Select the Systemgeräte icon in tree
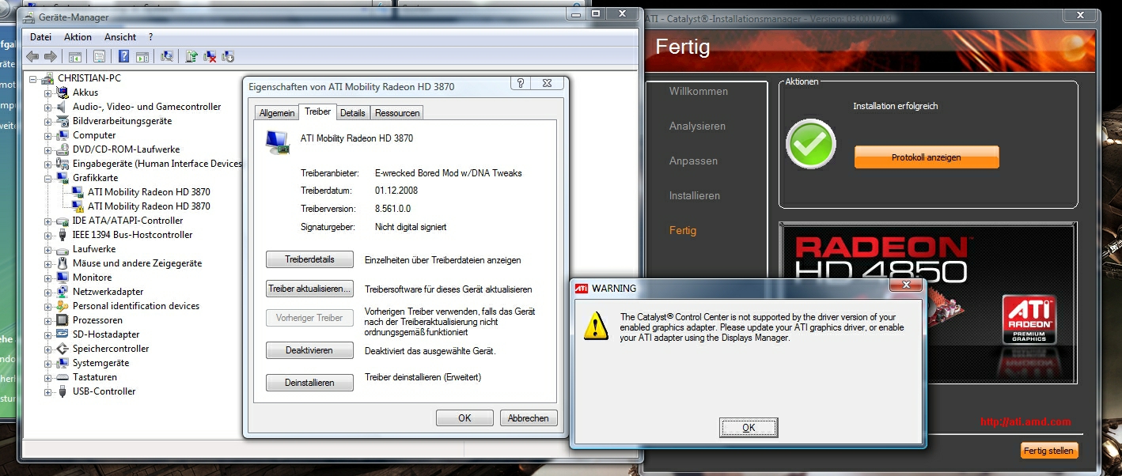Image resolution: width=1122 pixels, height=476 pixels. click(x=63, y=363)
